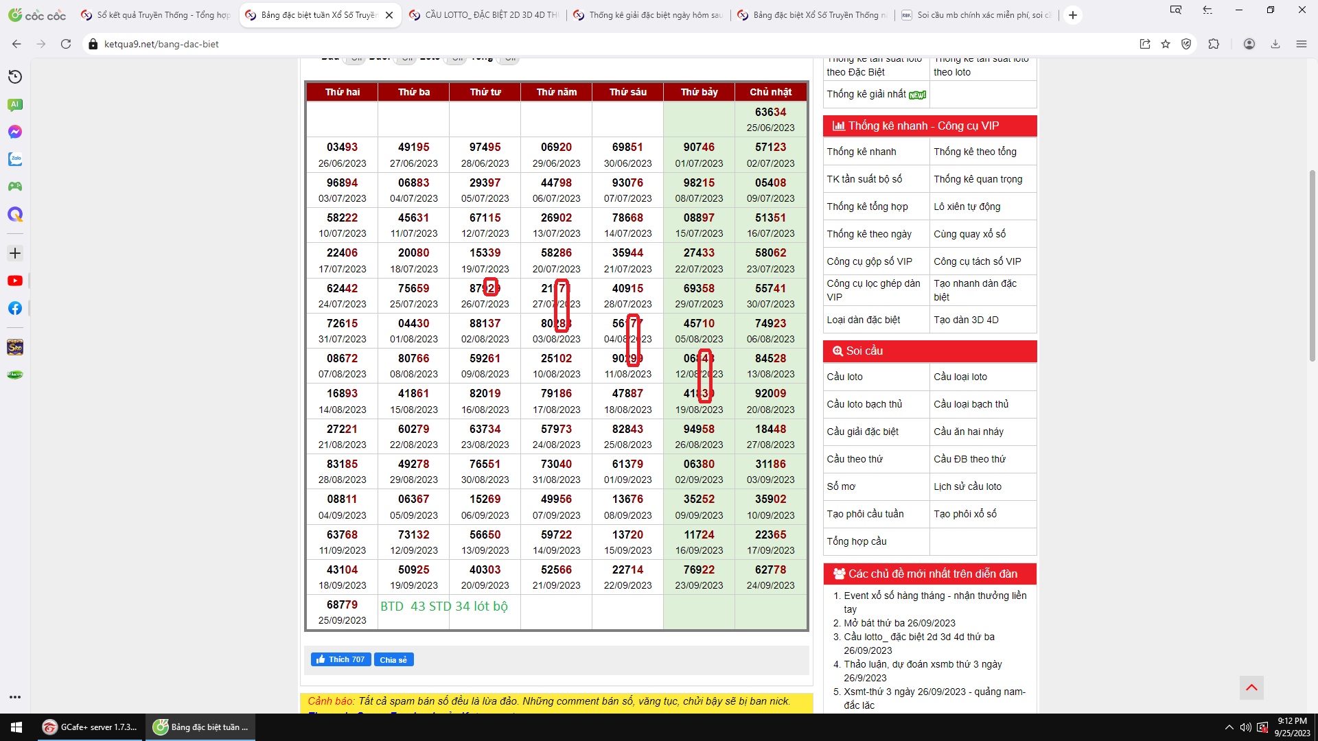Show hidden icons in the system tray
1318x741 pixels.
coord(1229,727)
